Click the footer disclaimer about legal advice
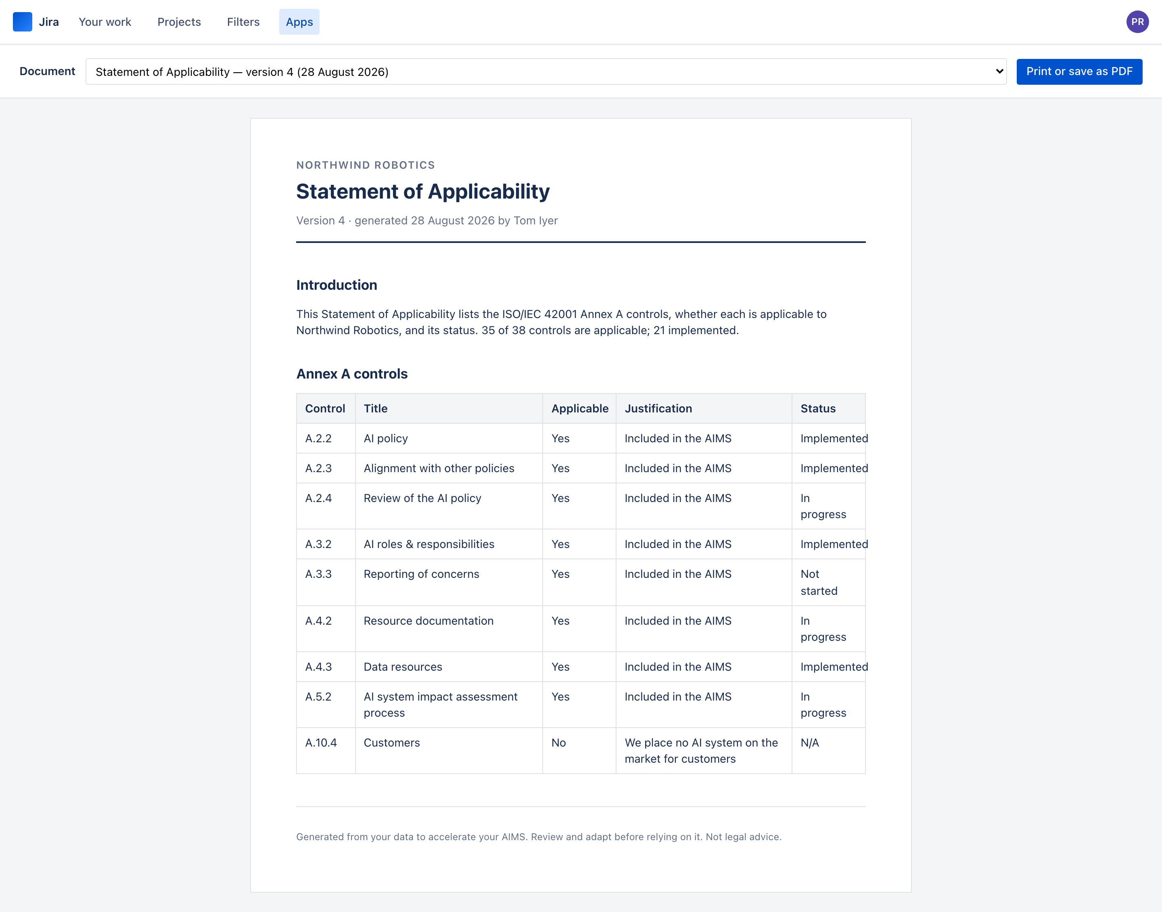1162x912 pixels. point(539,837)
